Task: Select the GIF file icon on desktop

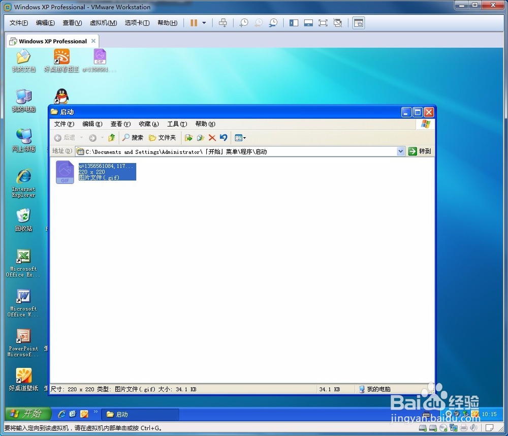Action: coord(100,60)
